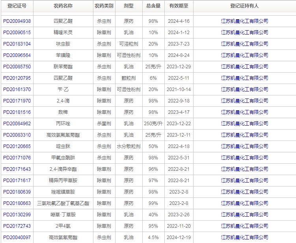
Task: Open registration PD20130299 link
Action: pyautogui.click(x=17, y=215)
